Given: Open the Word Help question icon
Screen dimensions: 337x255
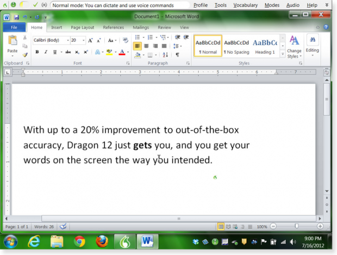Looking at the screenshot, I should click(x=326, y=27).
